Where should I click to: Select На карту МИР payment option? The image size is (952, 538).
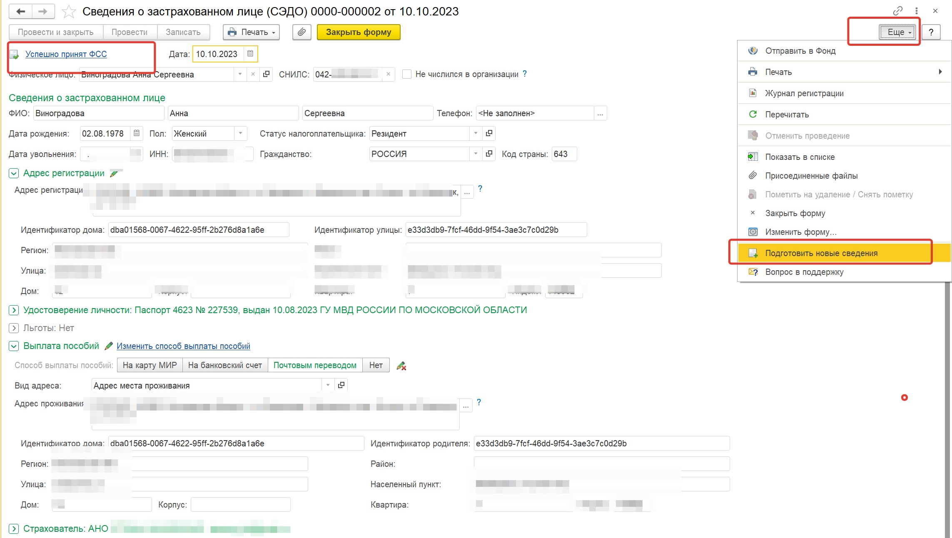[150, 365]
